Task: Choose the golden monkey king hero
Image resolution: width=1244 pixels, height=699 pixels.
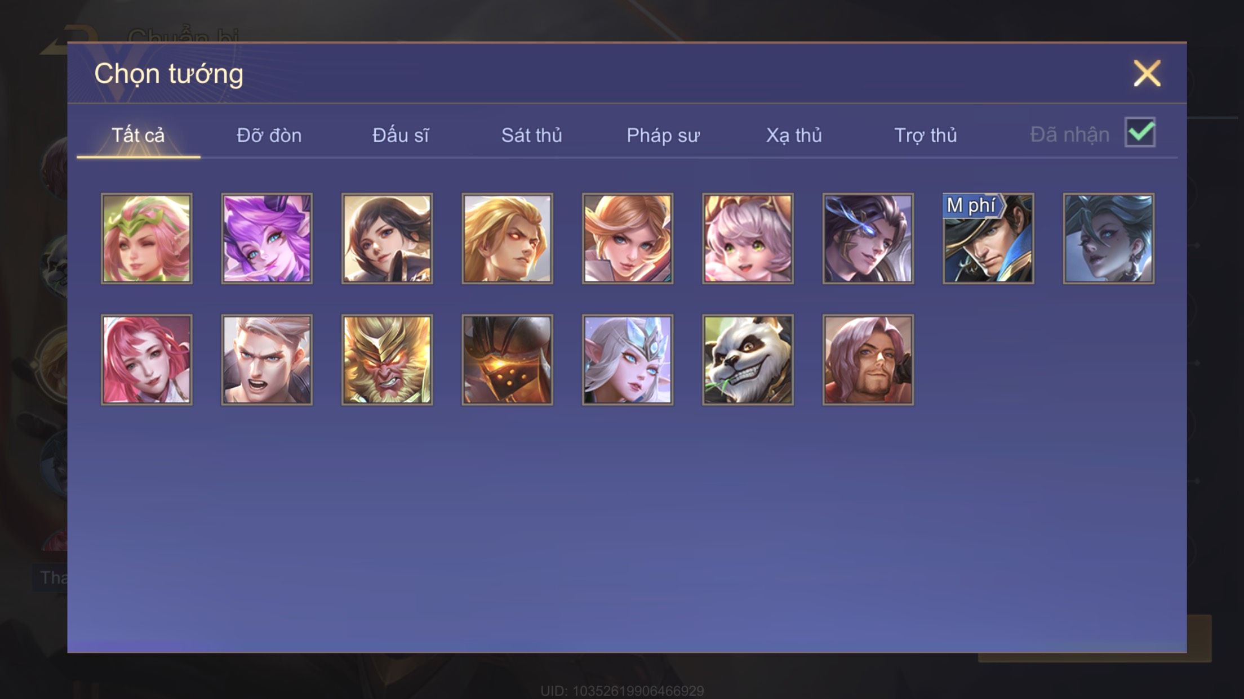Action: click(x=387, y=360)
